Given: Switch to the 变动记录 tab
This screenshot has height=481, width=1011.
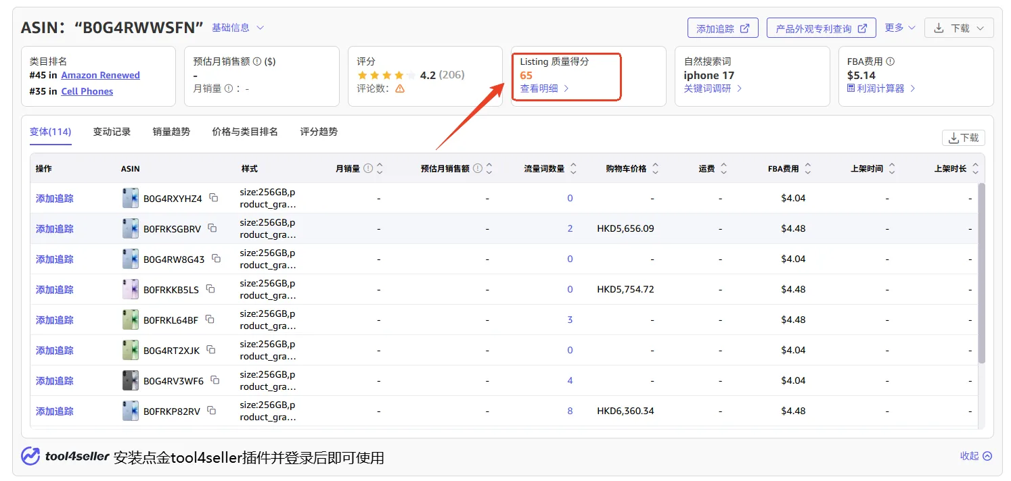Looking at the screenshot, I should (x=112, y=132).
